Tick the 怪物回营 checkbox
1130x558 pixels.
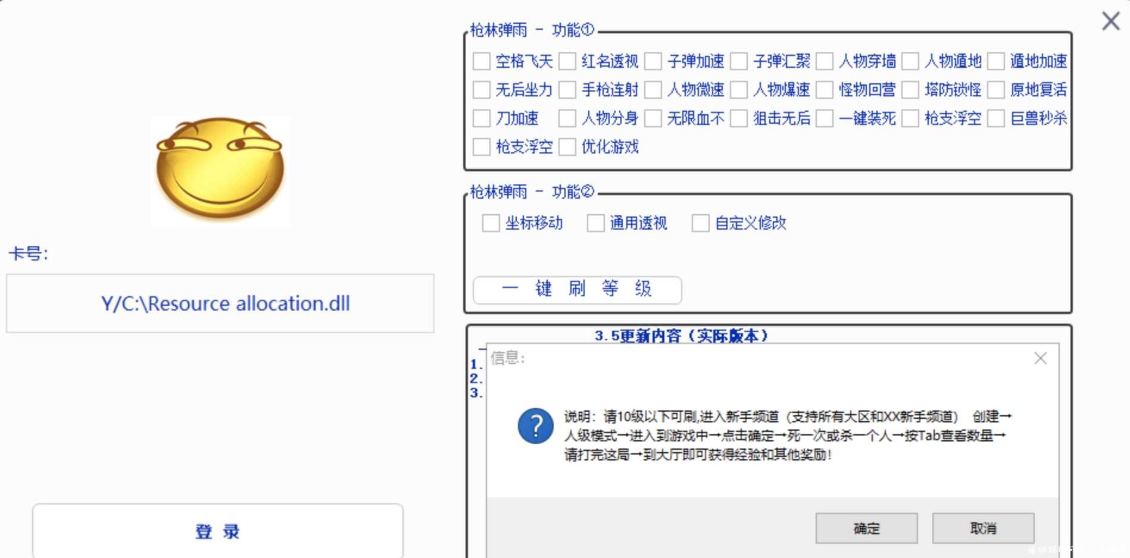pyautogui.click(x=824, y=90)
